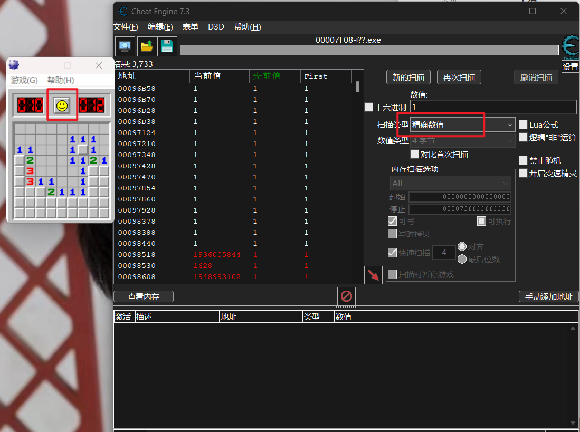Click the red arrow add-address icon
This screenshot has width=580, height=432.
(x=374, y=275)
